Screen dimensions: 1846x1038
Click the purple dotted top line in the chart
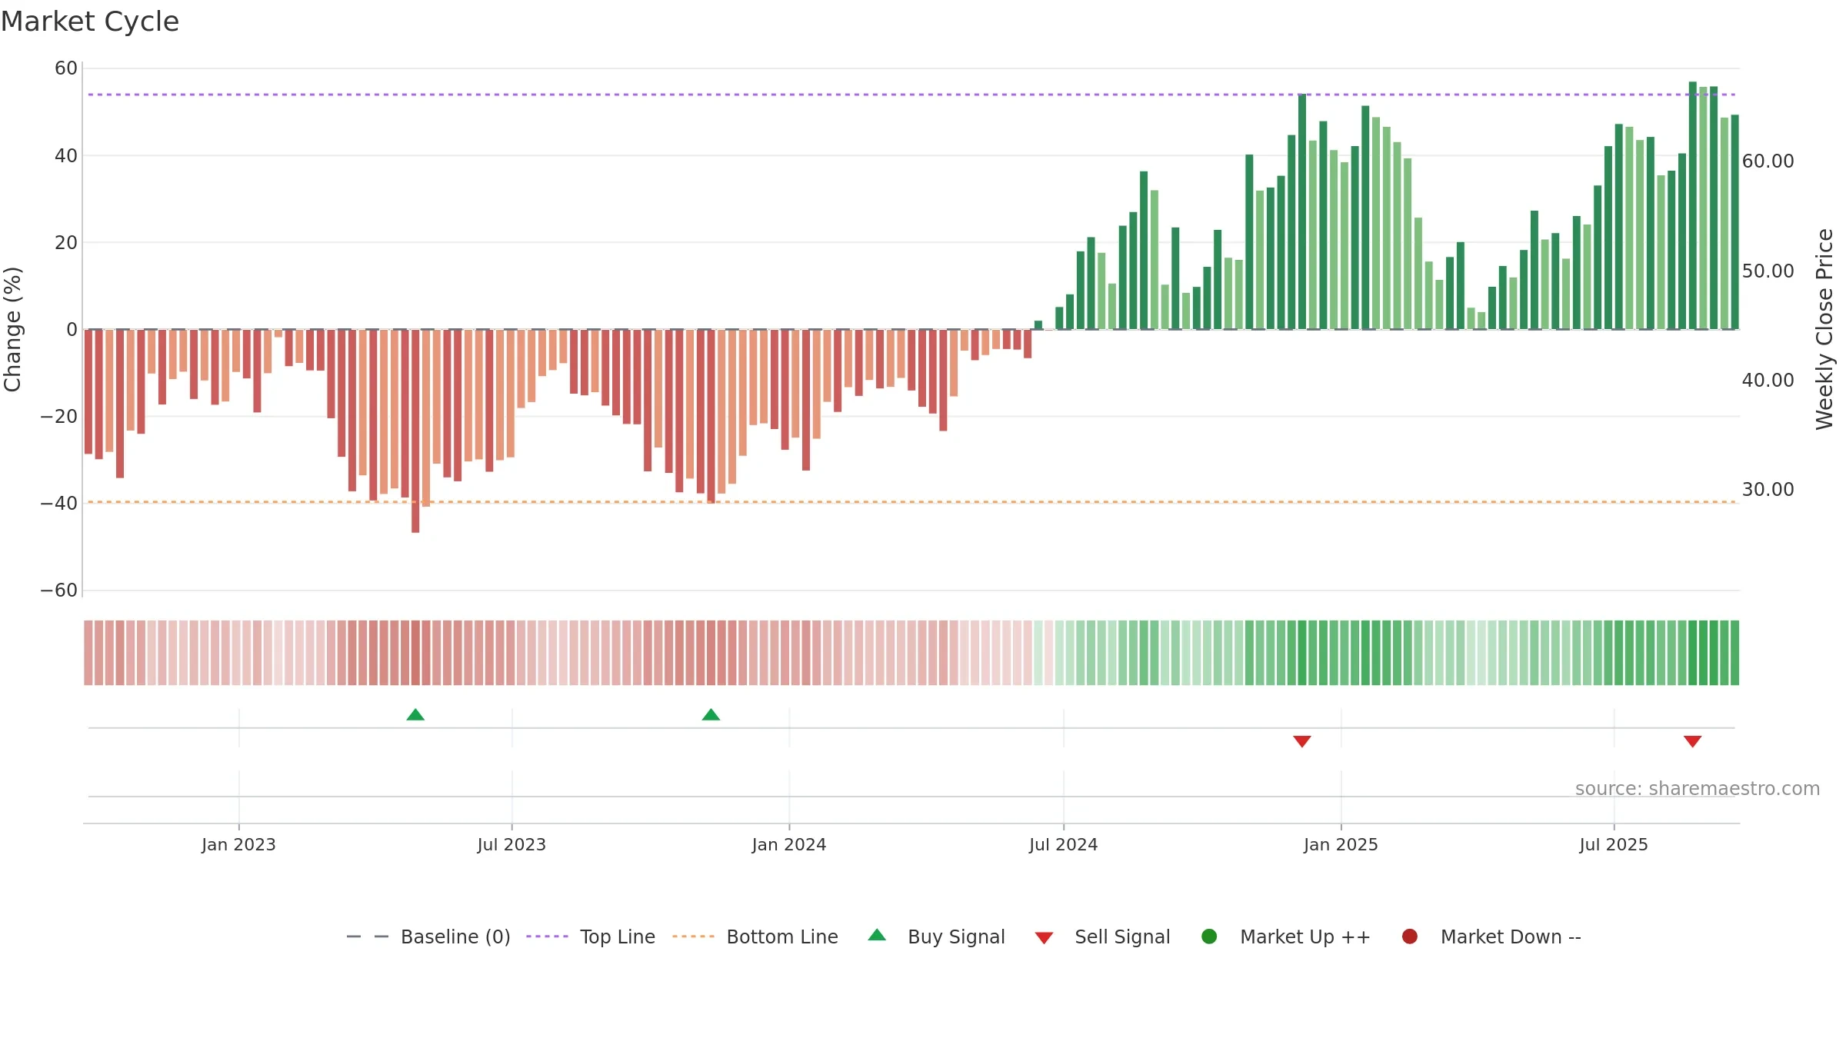(x=911, y=95)
